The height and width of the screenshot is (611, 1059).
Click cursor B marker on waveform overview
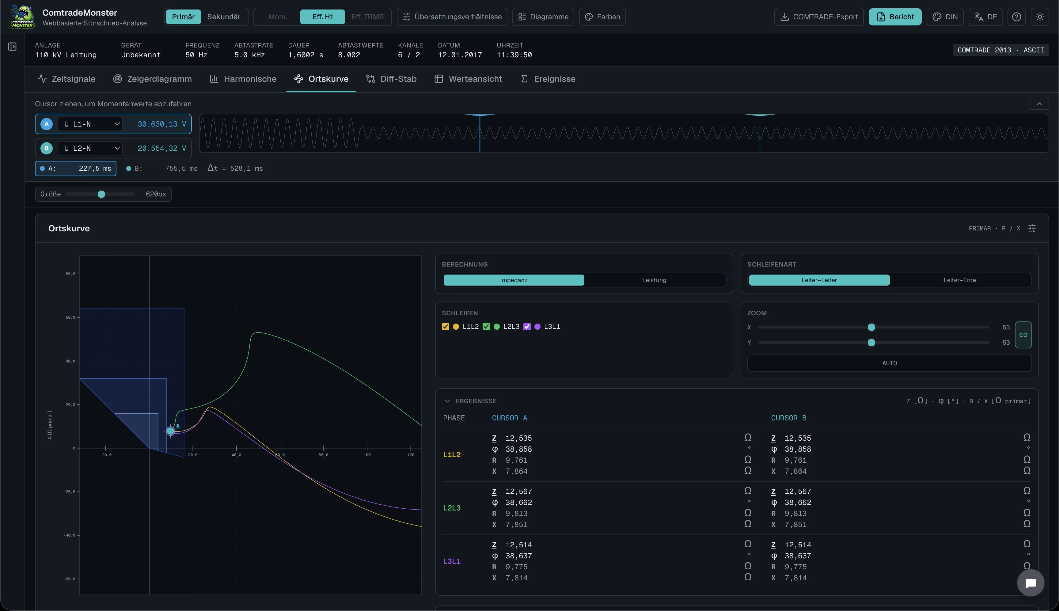coord(759,133)
